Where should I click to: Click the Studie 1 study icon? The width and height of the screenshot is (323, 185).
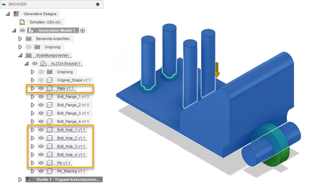(29, 179)
